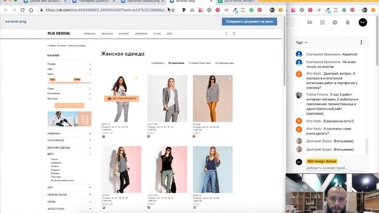Click the Kiro Nedu avatar beside "В рассрочку есть?)"
The image size is (379, 213).
[299, 121]
